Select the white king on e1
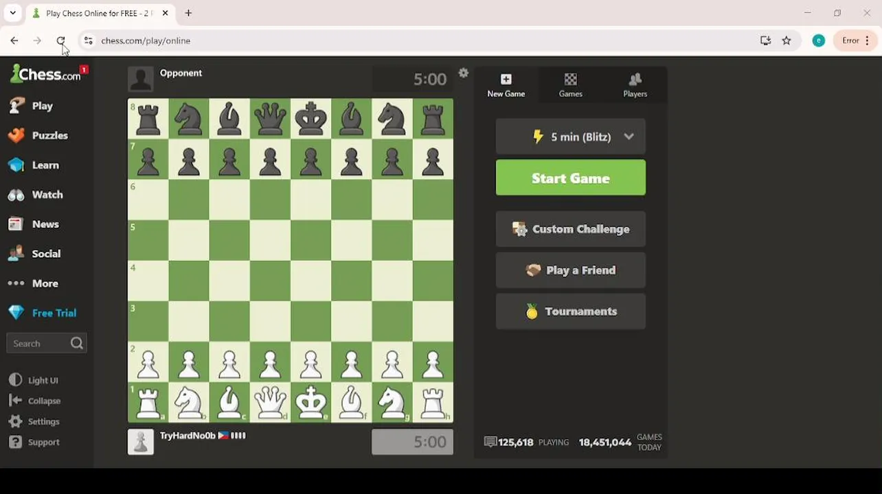Screen dimensions: 882x494 click(x=310, y=402)
